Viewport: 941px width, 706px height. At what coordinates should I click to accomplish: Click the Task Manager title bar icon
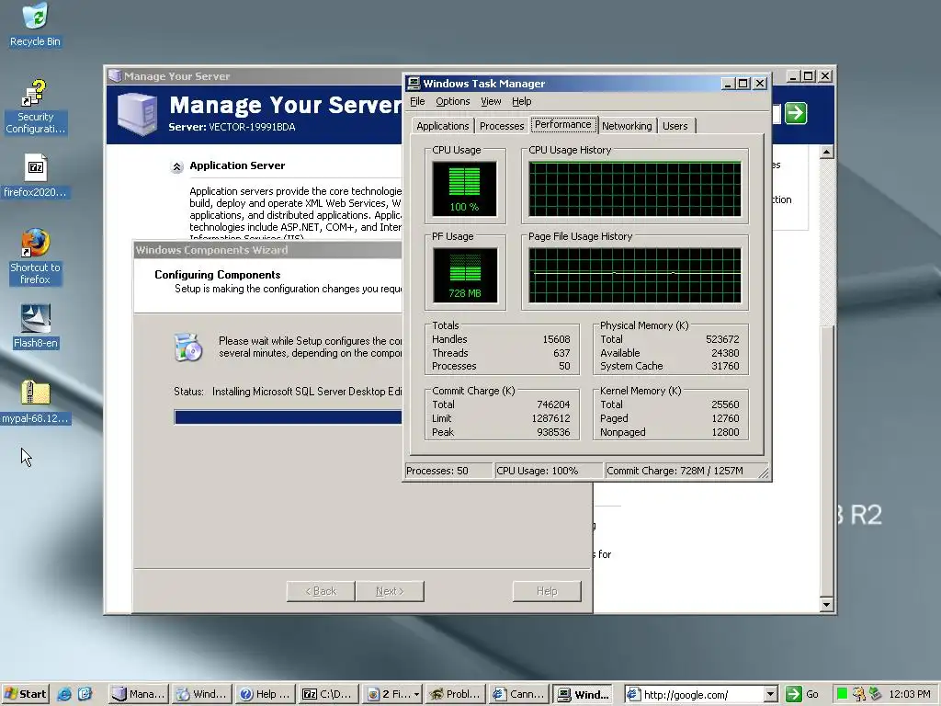[x=413, y=84]
